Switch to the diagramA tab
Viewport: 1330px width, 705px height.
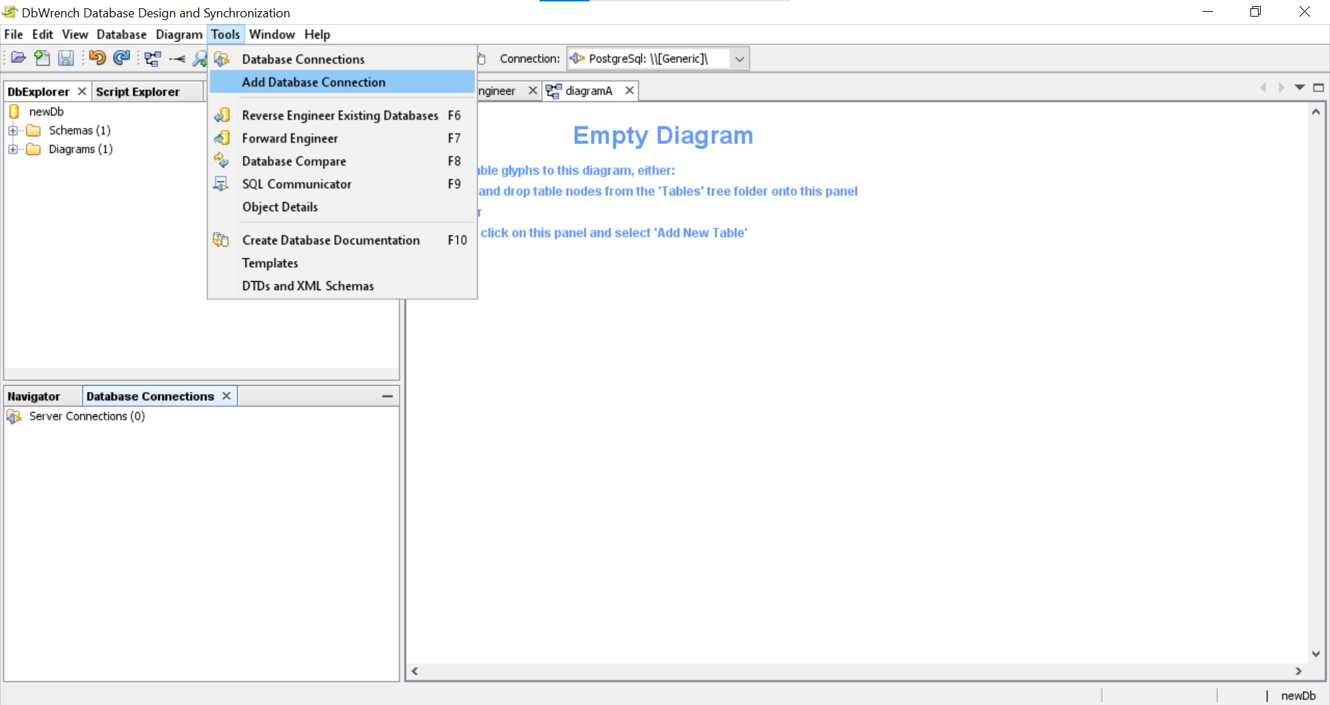589,91
